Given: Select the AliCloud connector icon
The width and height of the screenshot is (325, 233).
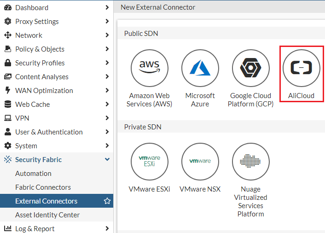Looking at the screenshot, I should (x=302, y=68).
